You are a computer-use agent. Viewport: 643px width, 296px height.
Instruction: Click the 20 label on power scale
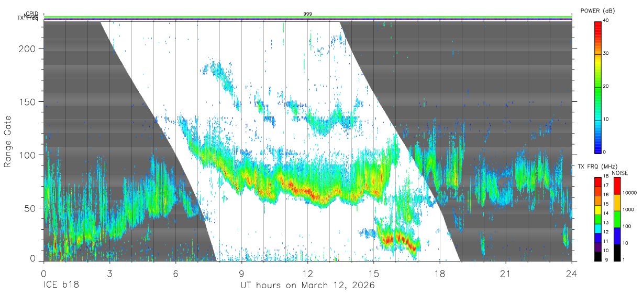pos(606,86)
